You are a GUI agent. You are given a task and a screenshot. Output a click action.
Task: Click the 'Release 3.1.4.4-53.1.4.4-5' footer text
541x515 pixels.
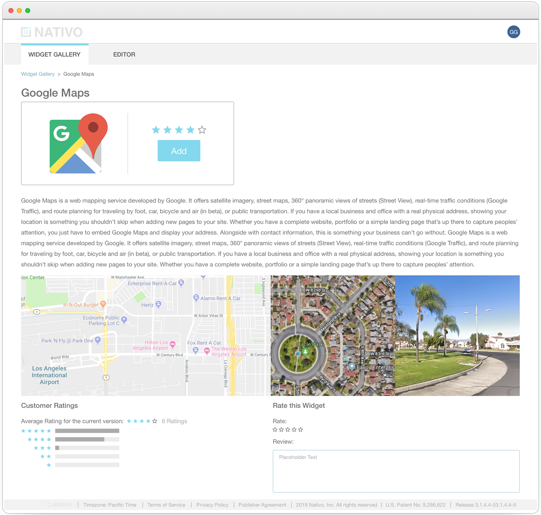(486, 505)
